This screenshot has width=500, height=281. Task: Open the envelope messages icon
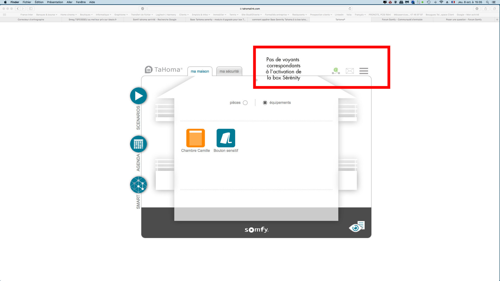349,71
